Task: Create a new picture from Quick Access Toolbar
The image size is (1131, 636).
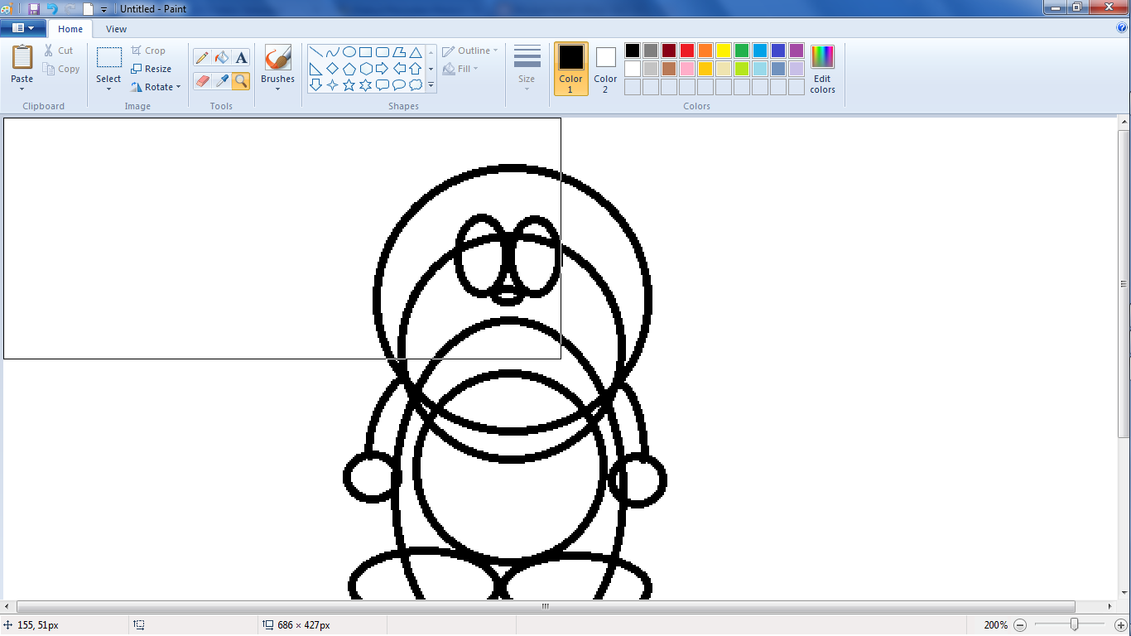Action: tap(89, 8)
